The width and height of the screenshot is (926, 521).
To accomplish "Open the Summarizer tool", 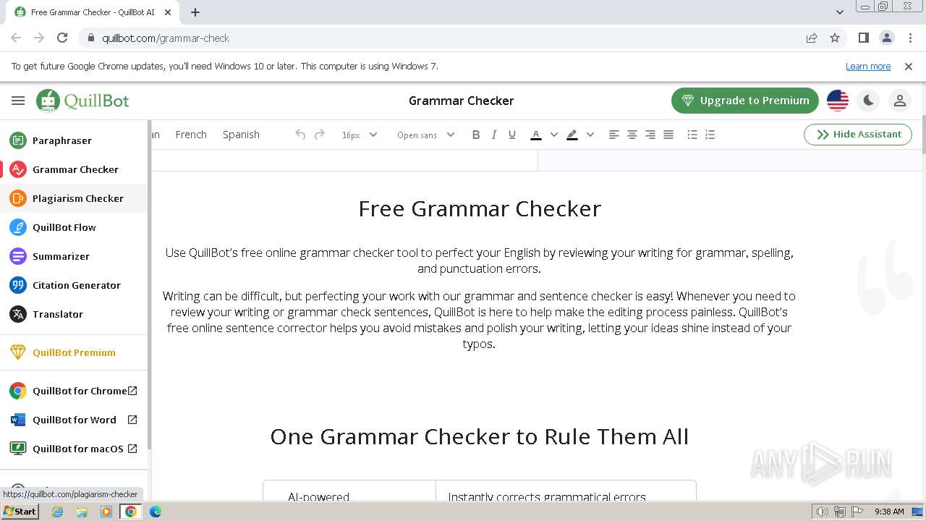I will 74,256.
